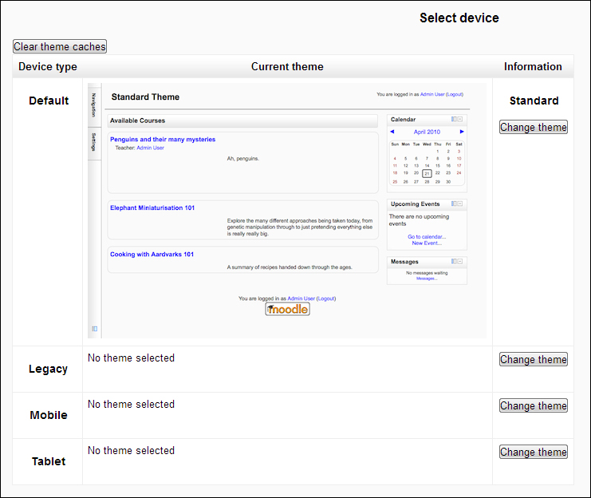Screen dimensions: 591x498
Task: Change theme for the Default device
Action: click(x=533, y=127)
